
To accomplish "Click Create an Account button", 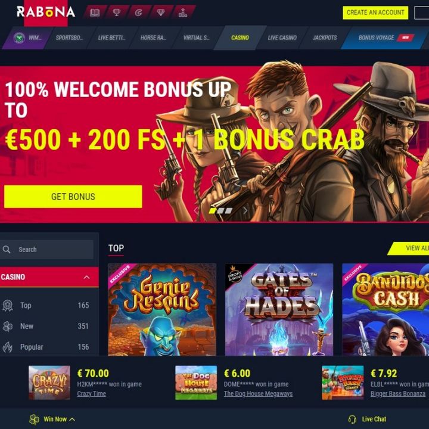I will click(x=375, y=13).
